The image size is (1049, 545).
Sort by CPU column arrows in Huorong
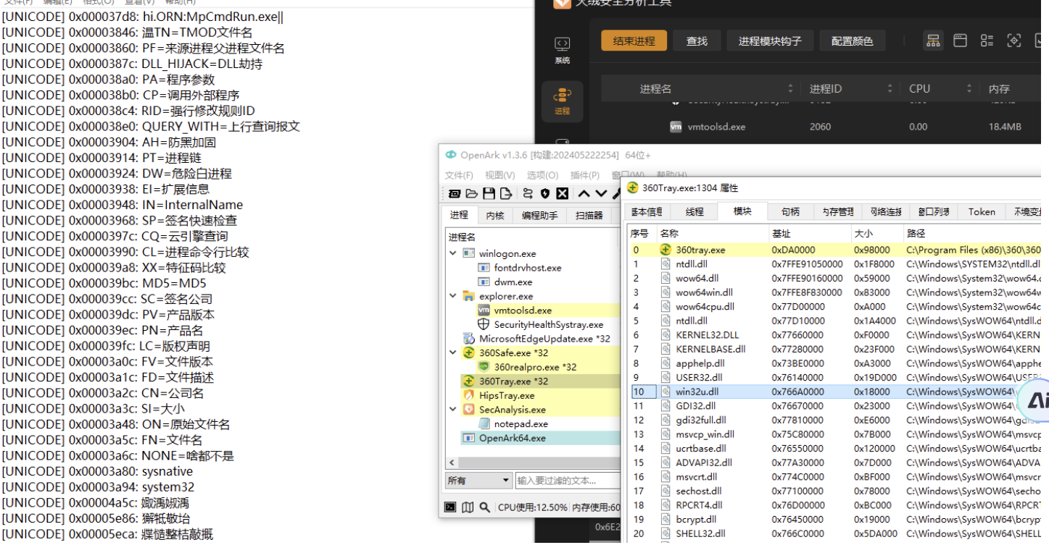[x=969, y=88]
